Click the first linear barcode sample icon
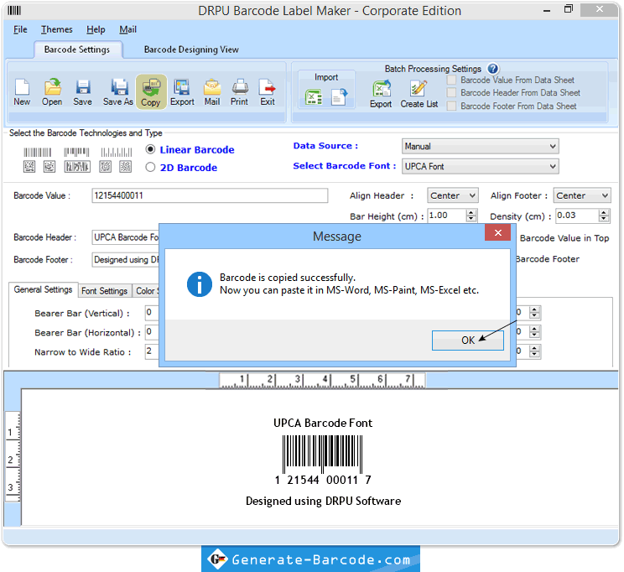Screen dimensions: 624x572 click(x=38, y=152)
